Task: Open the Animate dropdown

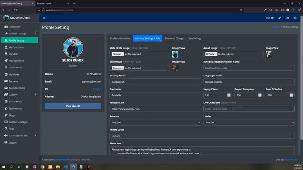Action: pos(155,122)
